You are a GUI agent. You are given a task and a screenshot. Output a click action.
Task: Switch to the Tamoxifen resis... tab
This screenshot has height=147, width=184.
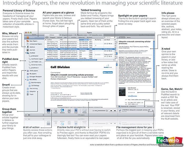pyautogui.click(x=96, y=35)
